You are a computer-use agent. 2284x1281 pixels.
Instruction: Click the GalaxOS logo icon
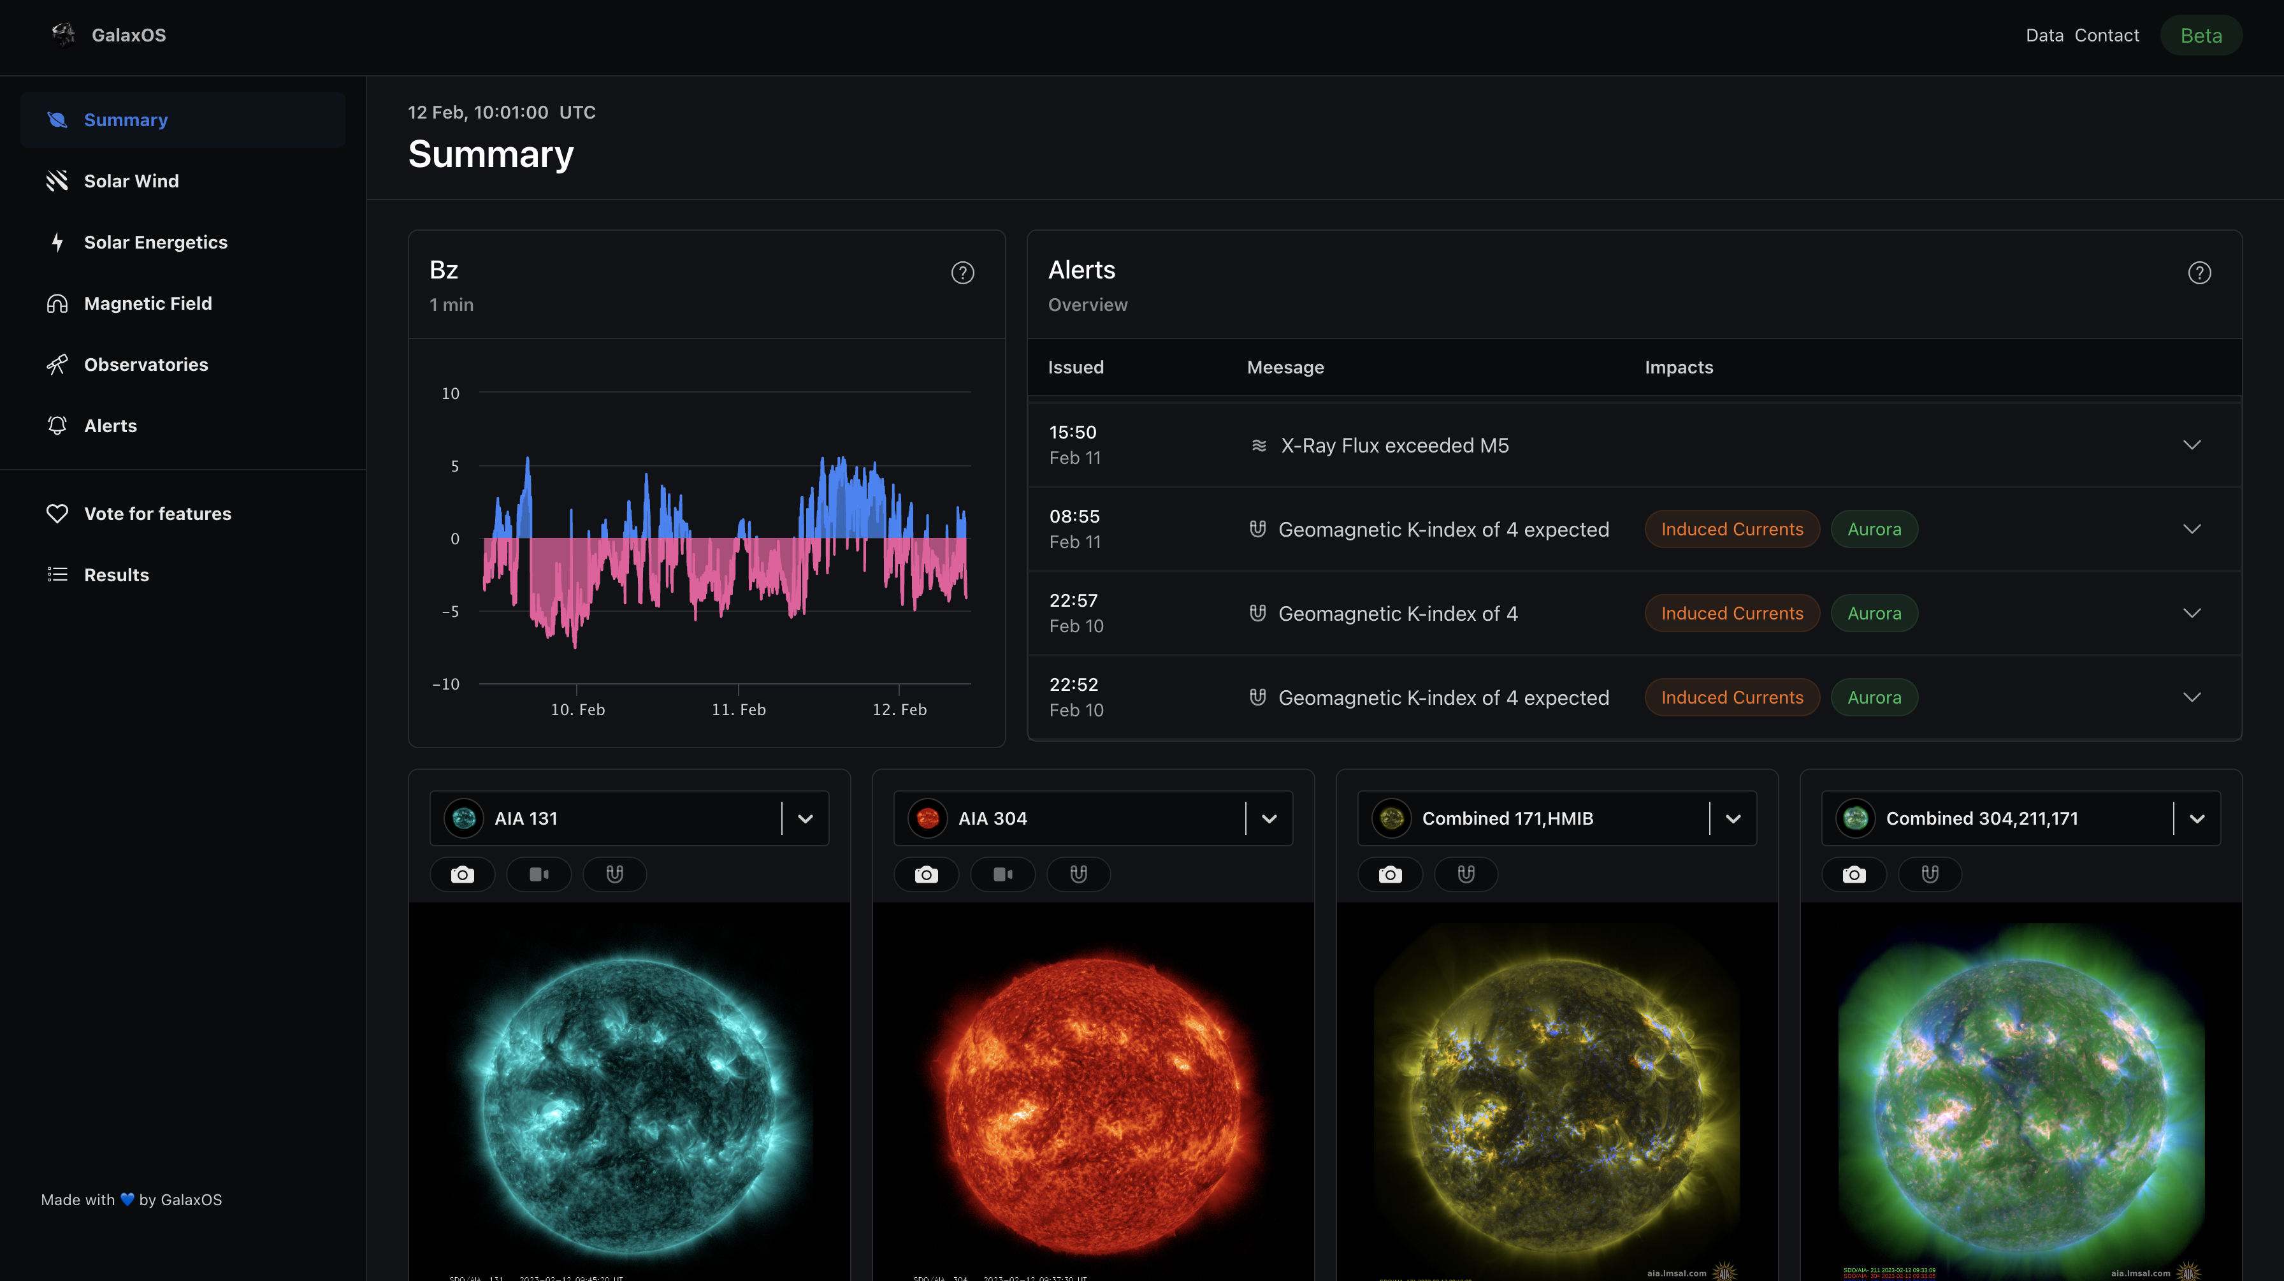[x=63, y=34]
